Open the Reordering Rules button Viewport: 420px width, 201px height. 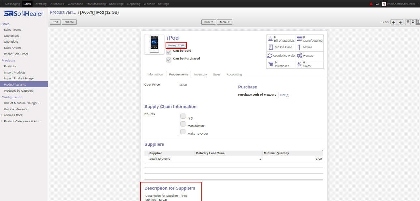pos(281,56)
